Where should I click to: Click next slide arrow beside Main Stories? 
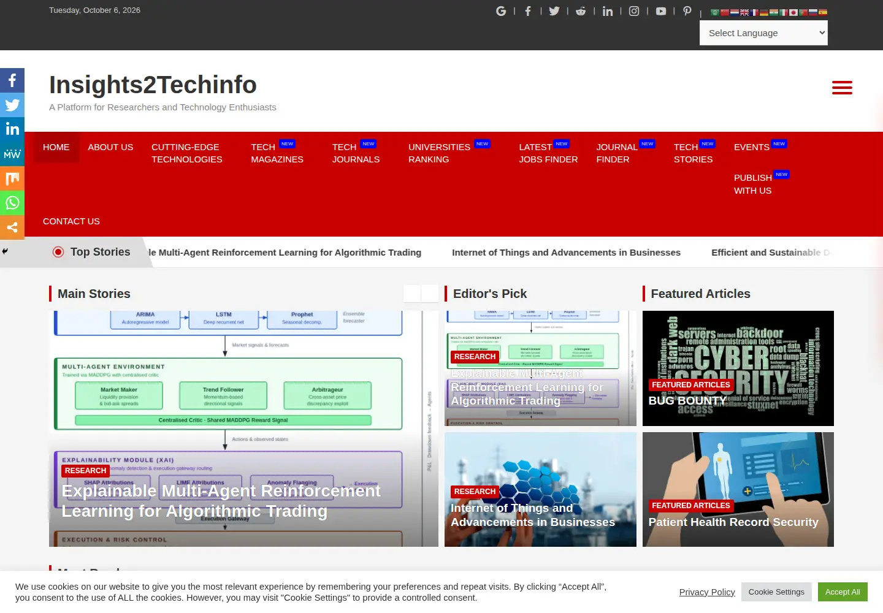(x=430, y=294)
